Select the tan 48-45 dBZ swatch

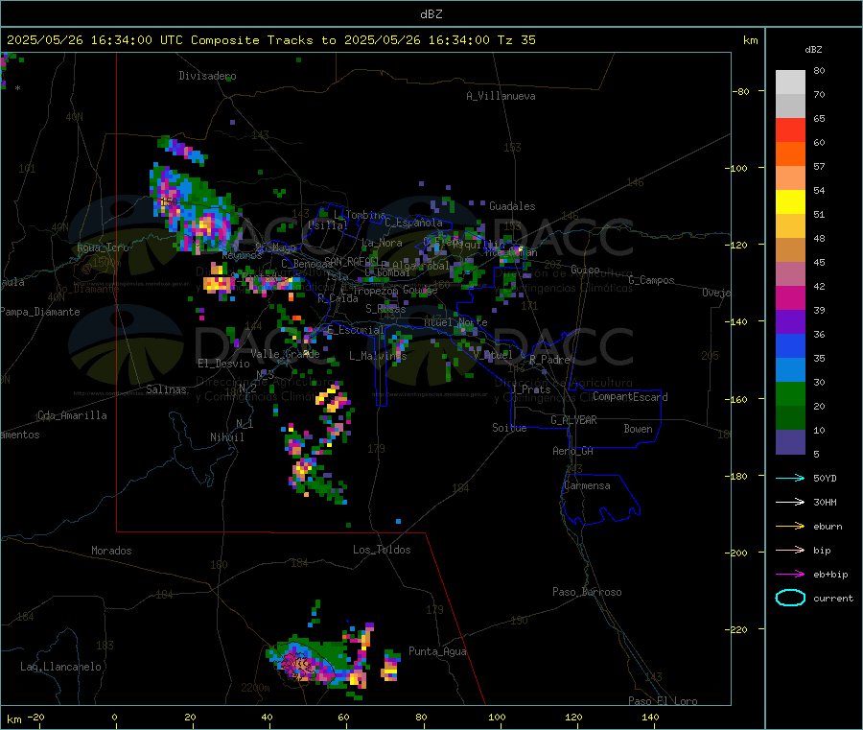click(x=790, y=250)
